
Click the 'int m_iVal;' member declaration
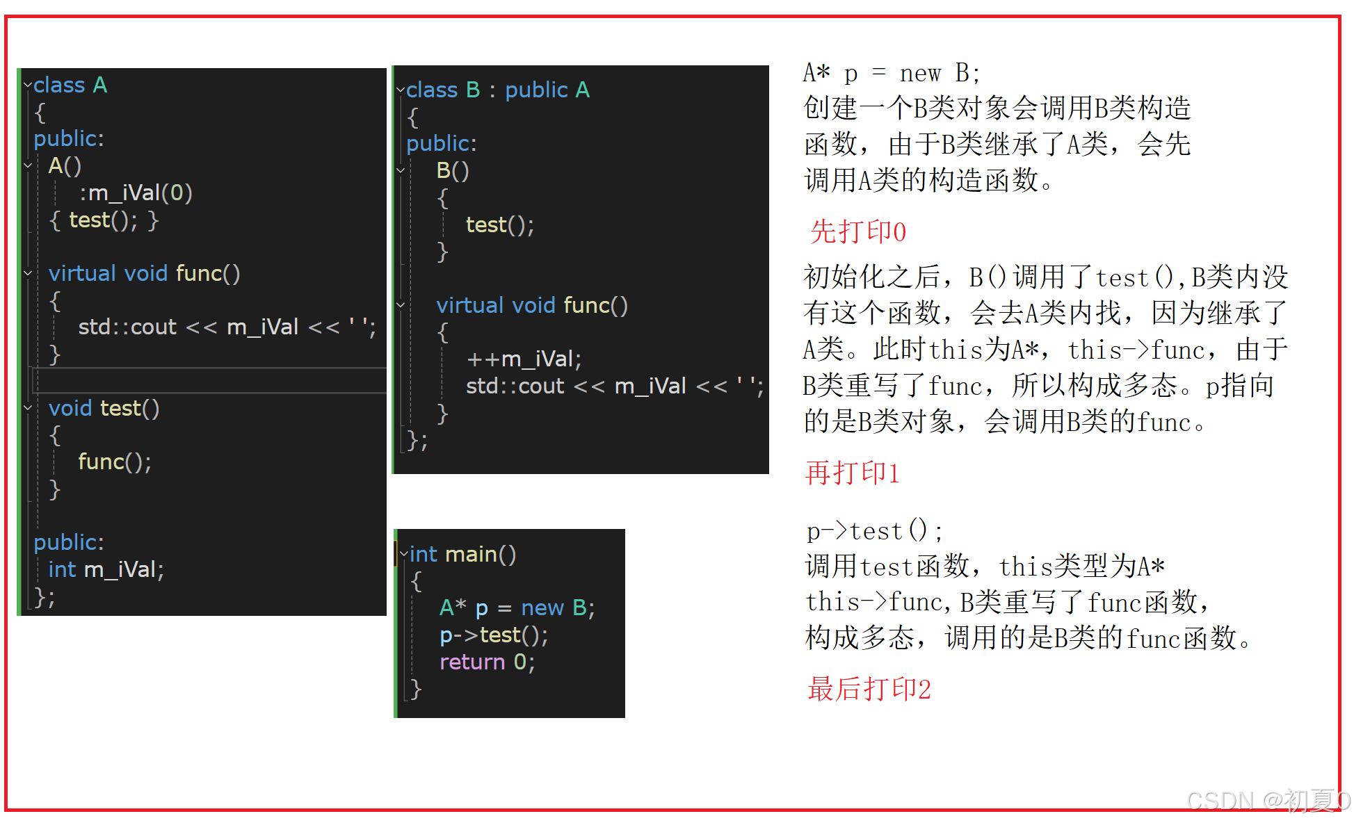point(106,569)
